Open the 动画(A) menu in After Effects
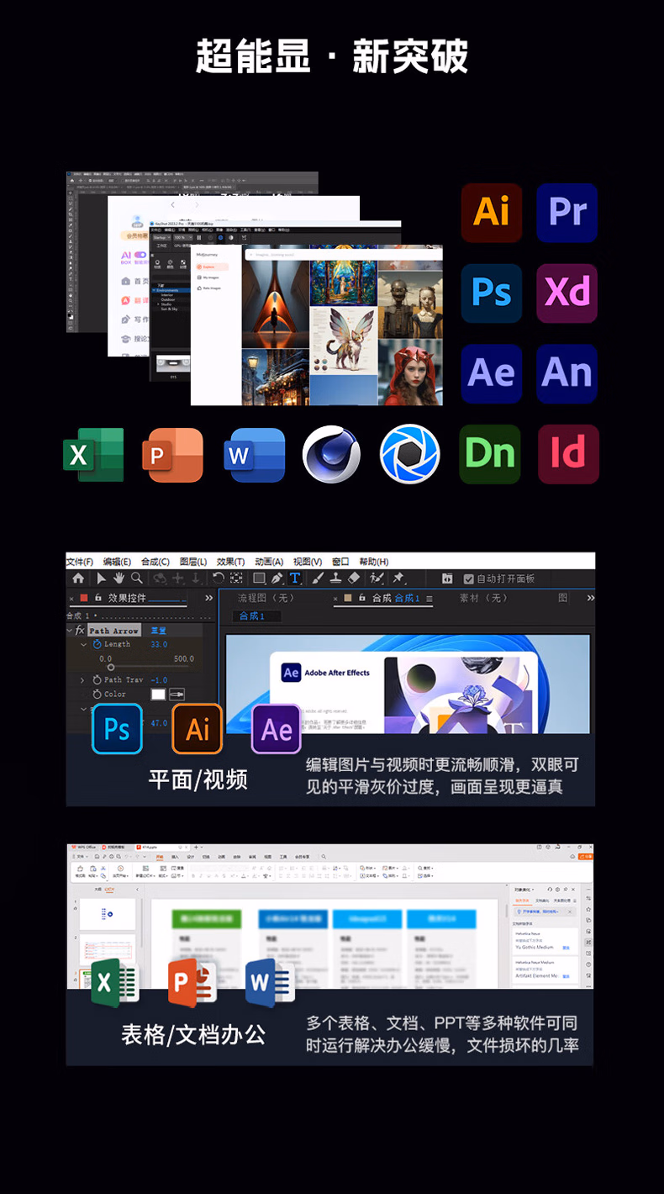This screenshot has height=1194, width=664. (x=269, y=562)
